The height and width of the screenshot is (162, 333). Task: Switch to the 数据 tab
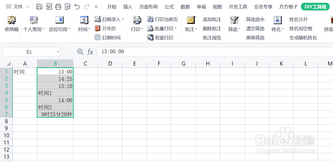[x=185, y=7]
